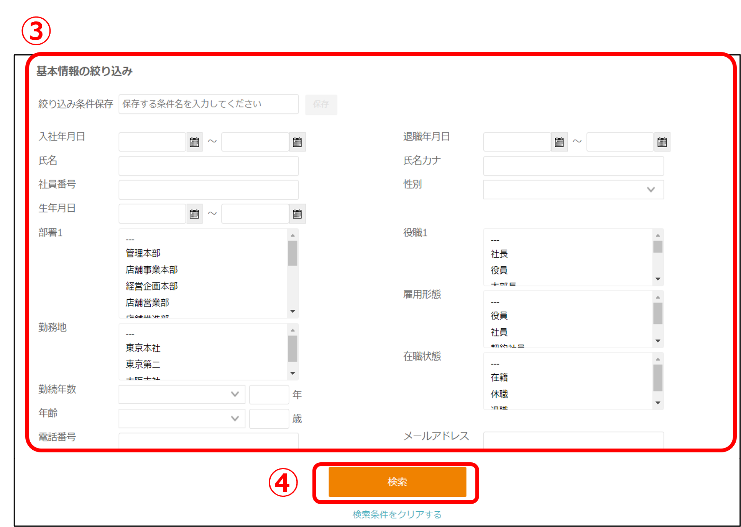Open the 年齢 comparison dropdown
741x527 pixels.
click(x=182, y=418)
